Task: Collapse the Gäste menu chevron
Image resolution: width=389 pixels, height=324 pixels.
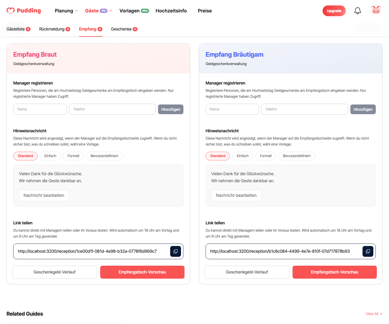Action: pos(111,11)
